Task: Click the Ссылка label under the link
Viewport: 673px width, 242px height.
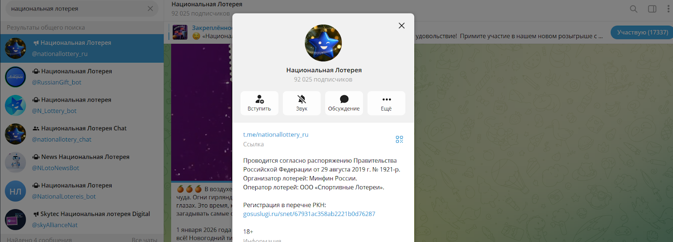Action: click(x=254, y=144)
